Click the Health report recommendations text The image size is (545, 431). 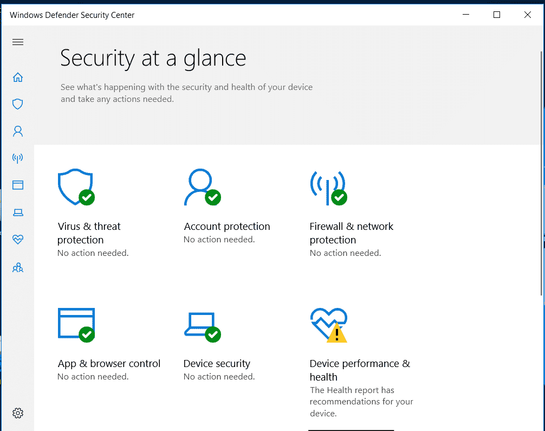point(361,402)
